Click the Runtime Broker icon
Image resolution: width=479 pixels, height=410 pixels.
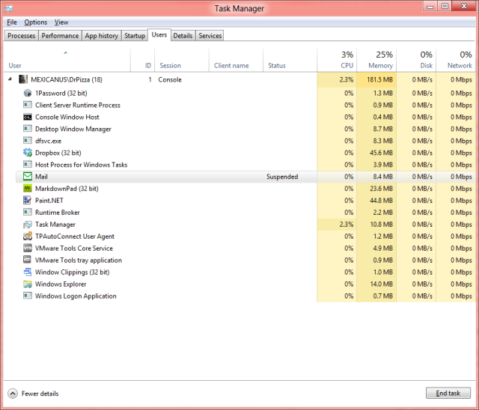pos(28,212)
